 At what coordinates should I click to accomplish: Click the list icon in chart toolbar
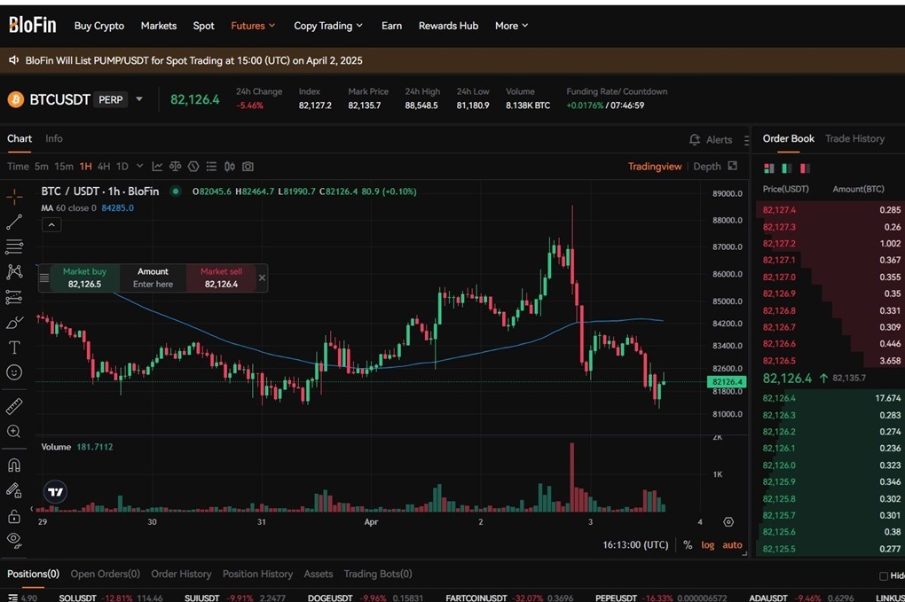pos(212,167)
